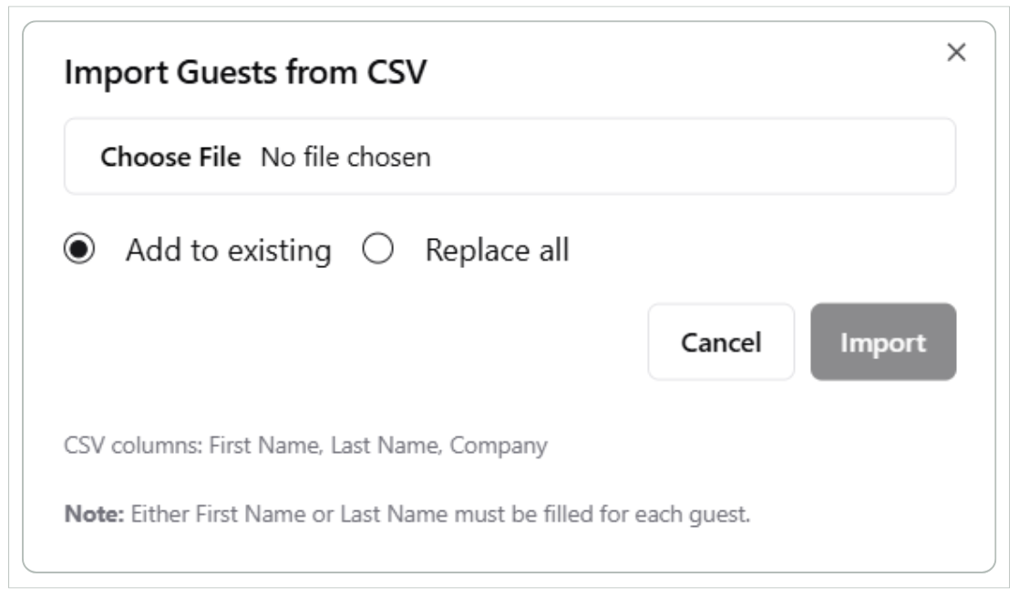Close the Import Guests dialog with X
Viewport: 1019px width, 598px height.
955,54
